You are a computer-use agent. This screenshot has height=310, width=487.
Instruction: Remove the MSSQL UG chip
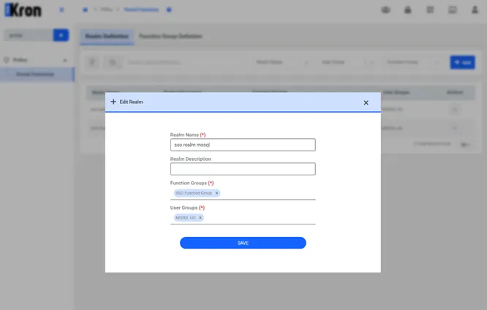pyautogui.click(x=200, y=218)
